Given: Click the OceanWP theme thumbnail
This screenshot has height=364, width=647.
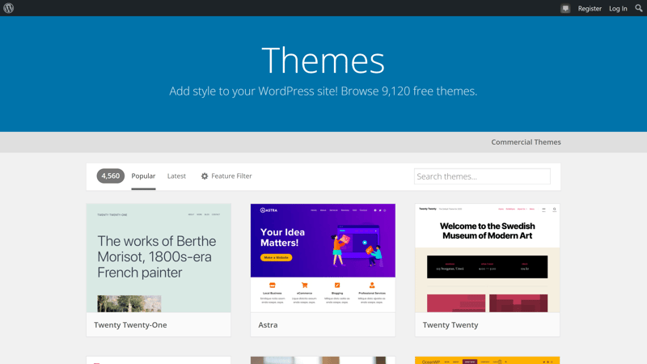Looking at the screenshot, I should [487, 360].
